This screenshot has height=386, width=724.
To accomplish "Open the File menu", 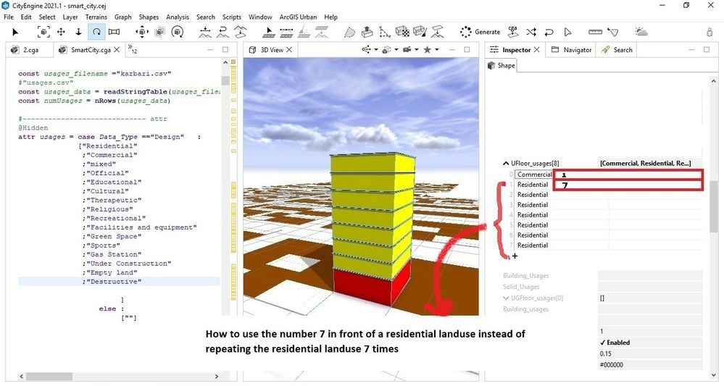I will [9, 17].
